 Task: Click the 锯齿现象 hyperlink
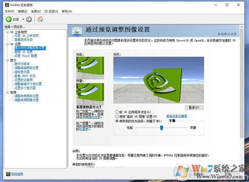click(x=94, y=117)
